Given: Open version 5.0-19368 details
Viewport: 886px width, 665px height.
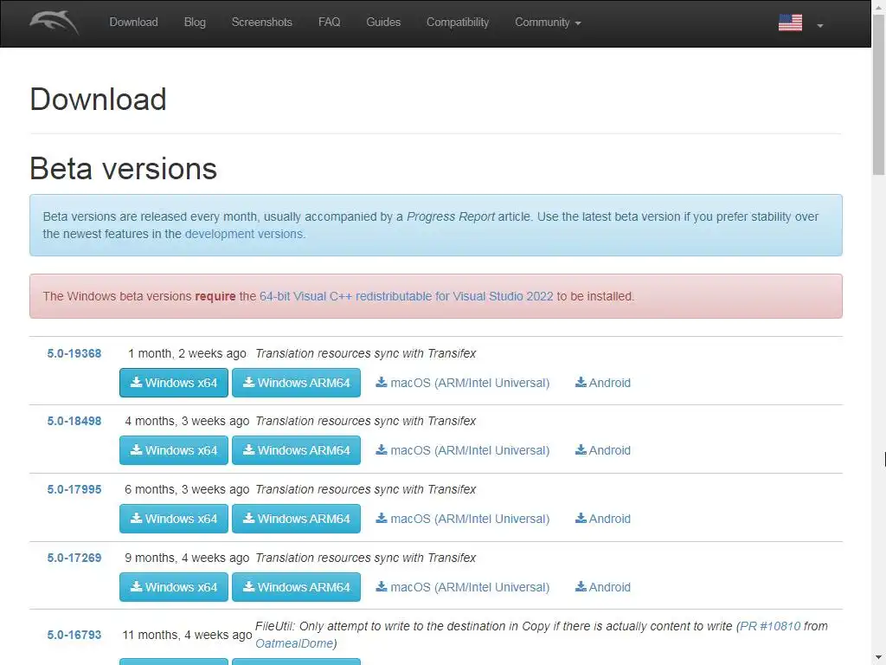Looking at the screenshot, I should [74, 353].
